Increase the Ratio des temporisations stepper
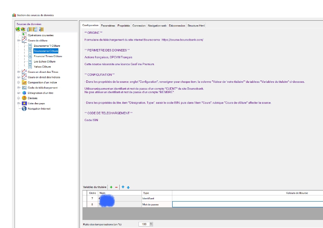This screenshot has height=228, width=323. pos(151,223)
